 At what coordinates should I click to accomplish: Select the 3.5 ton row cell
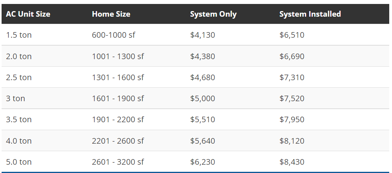pyautogui.click(x=19, y=119)
